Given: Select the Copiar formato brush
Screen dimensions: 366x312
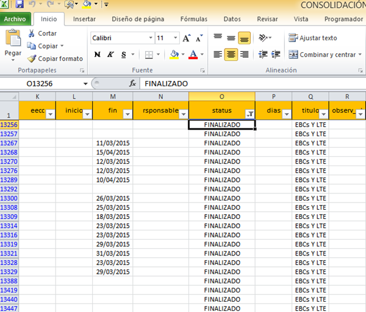Looking at the screenshot, I should (31, 59).
